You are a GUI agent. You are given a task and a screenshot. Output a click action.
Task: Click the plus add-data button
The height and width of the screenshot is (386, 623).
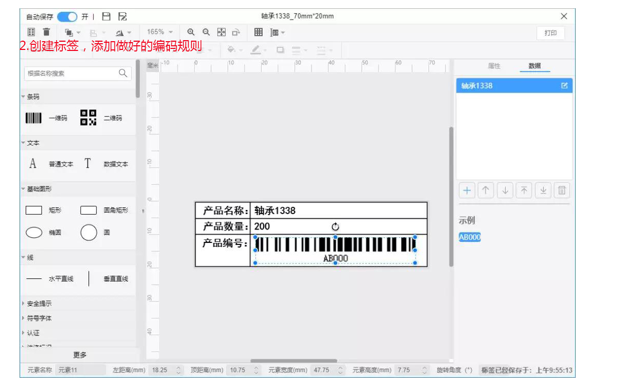point(467,191)
